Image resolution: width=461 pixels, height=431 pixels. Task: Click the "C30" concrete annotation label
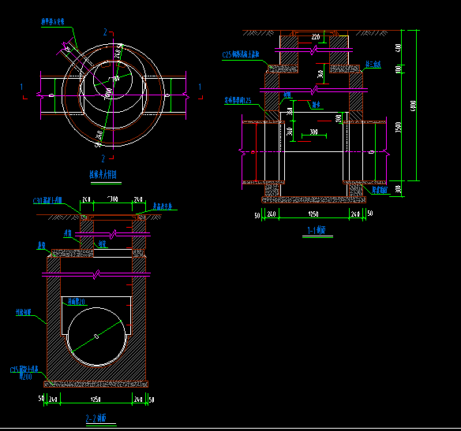(47, 200)
